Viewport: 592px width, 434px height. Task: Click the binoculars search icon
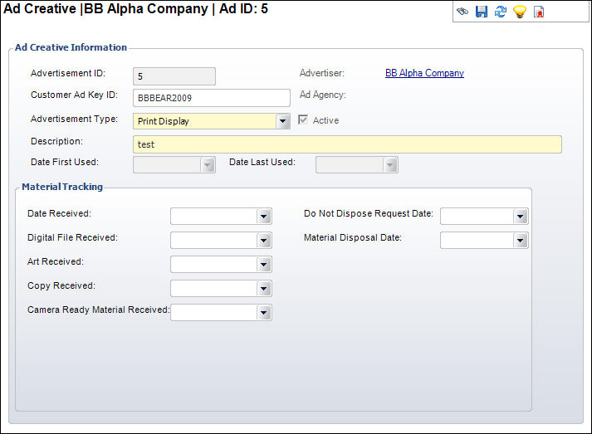tap(462, 12)
